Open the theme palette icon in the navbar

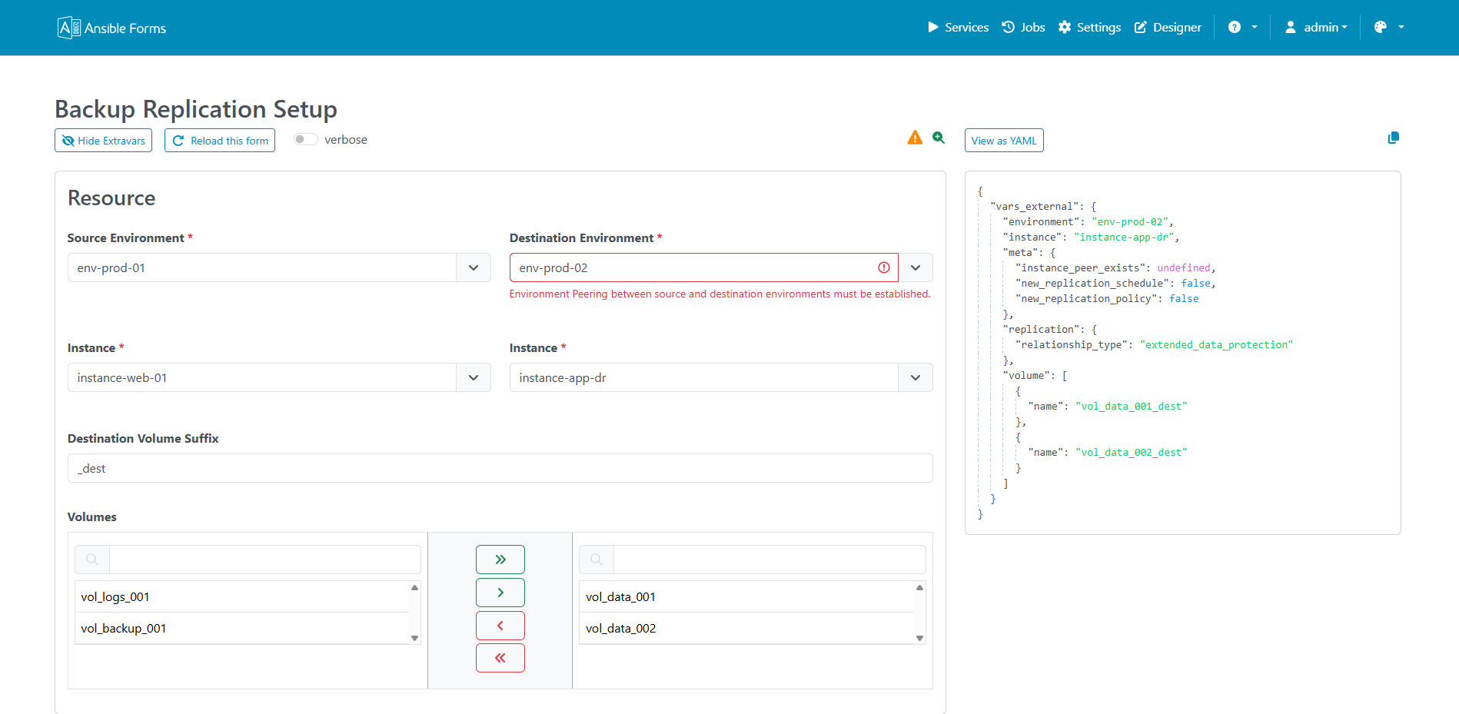click(1381, 27)
